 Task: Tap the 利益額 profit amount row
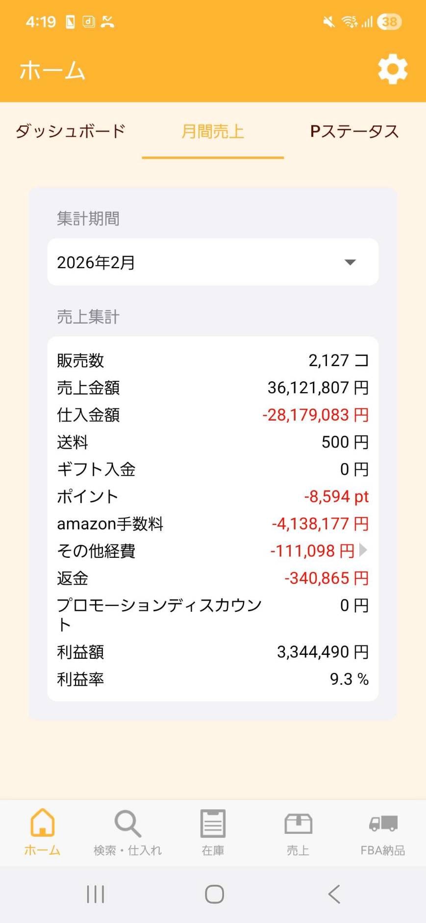point(213,652)
